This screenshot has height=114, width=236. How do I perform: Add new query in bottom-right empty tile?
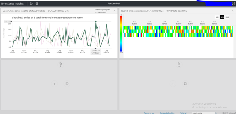[173, 84]
